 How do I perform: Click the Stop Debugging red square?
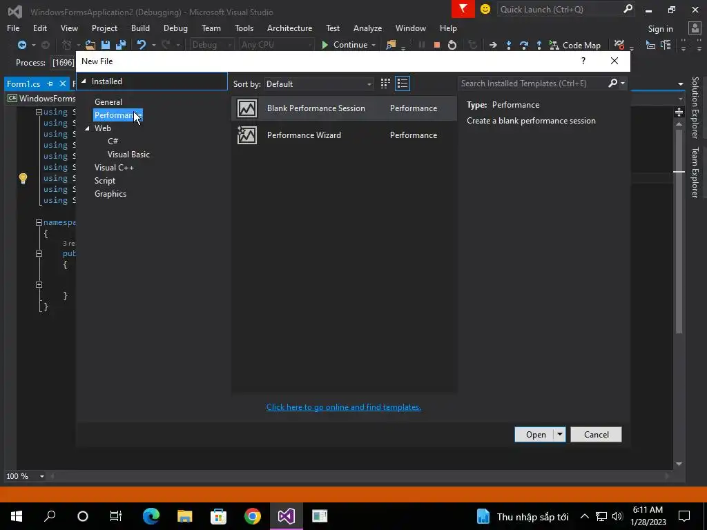436,45
